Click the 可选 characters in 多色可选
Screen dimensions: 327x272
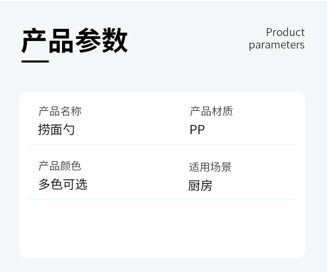point(75,184)
